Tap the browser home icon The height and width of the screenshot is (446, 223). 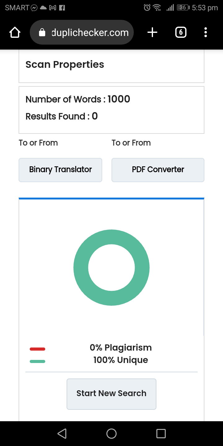click(15, 32)
